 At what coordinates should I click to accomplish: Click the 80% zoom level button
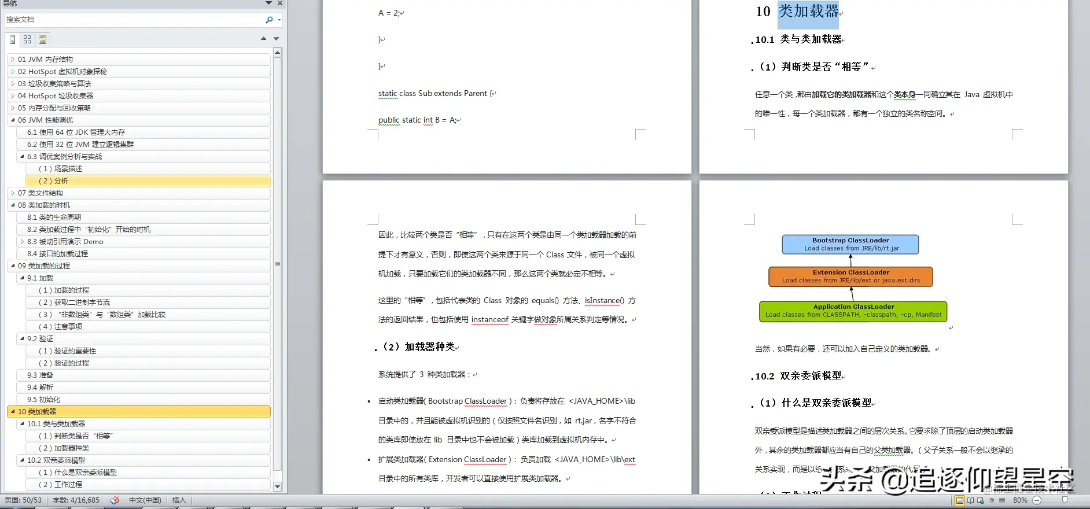(x=1020, y=500)
